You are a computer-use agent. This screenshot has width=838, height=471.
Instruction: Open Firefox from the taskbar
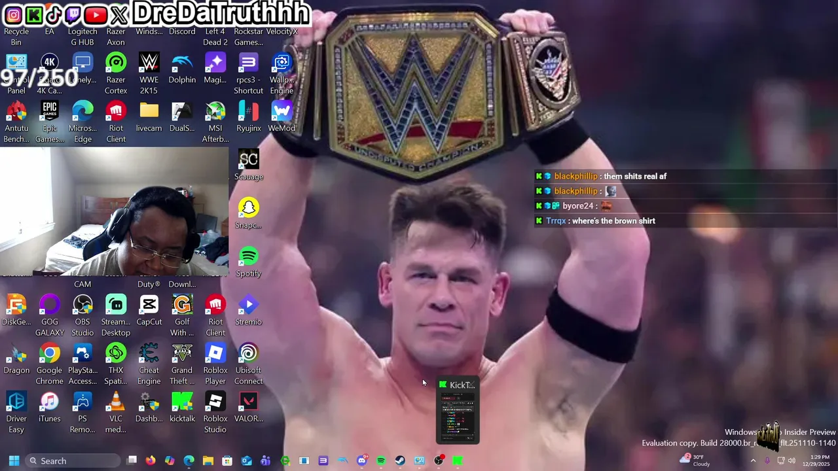pyautogui.click(x=151, y=461)
